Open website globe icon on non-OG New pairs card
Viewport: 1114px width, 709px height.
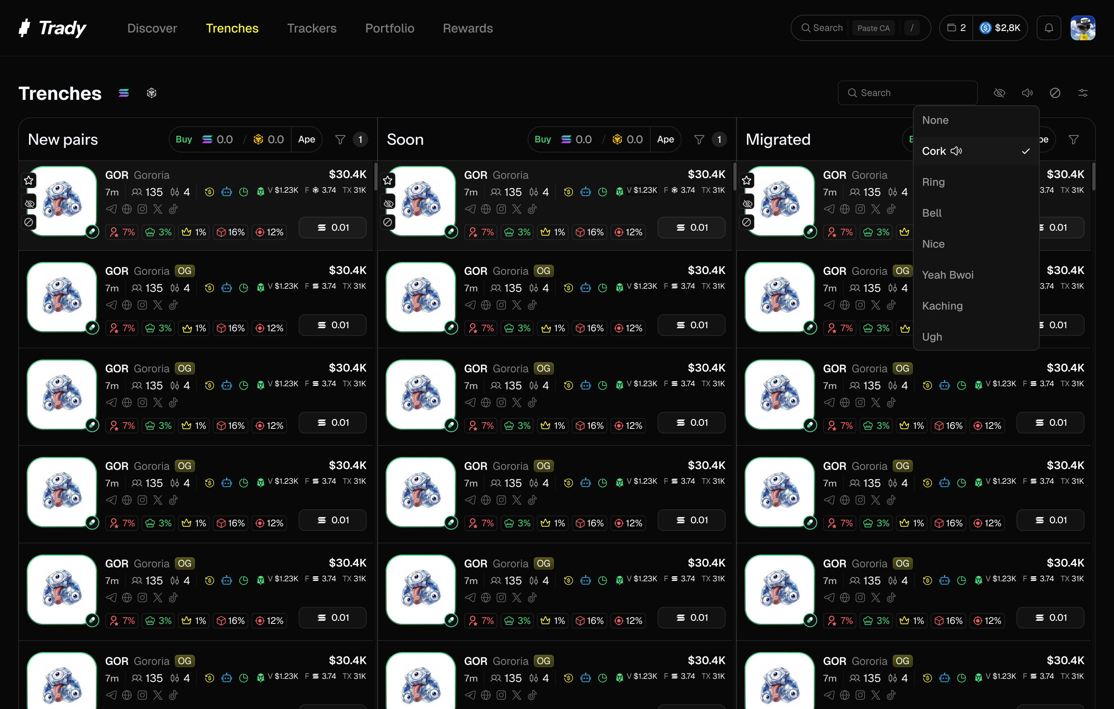pyautogui.click(x=127, y=209)
